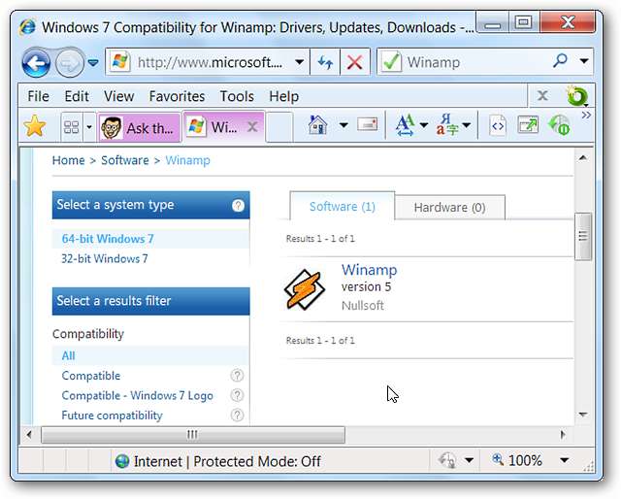Image resolution: width=621 pixels, height=499 pixels.
Task: Click help icon next to Compatible
Action: click(x=237, y=376)
